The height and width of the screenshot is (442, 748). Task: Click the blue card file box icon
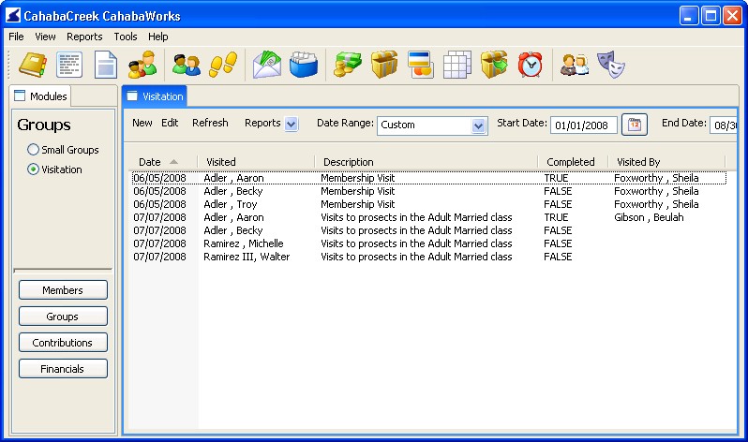(303, 64)
